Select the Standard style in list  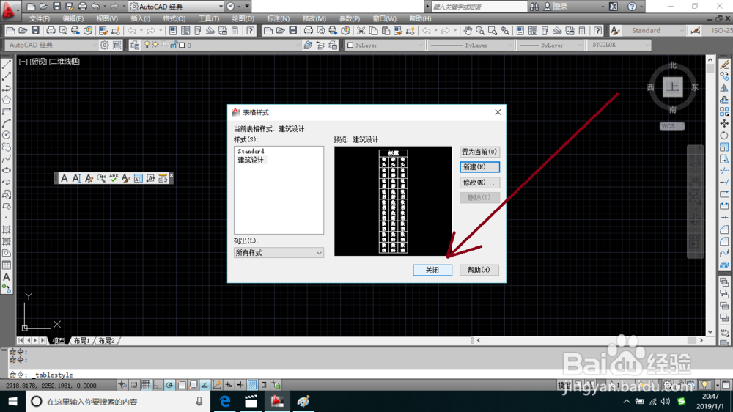(251, 151)
